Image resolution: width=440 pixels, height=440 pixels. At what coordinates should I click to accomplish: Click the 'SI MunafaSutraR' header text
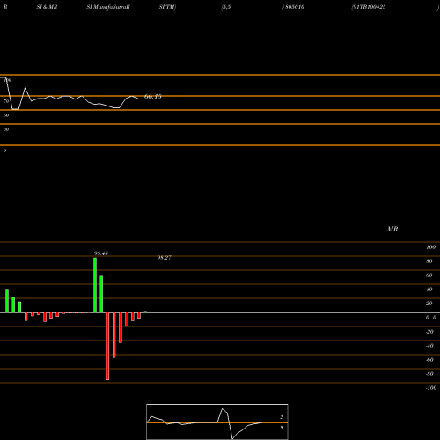point(108,7)
